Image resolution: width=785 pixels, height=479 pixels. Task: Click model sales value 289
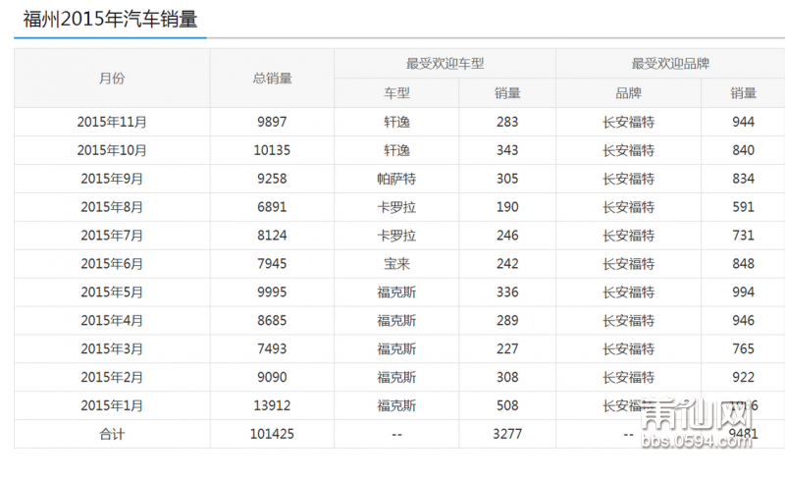507,321
